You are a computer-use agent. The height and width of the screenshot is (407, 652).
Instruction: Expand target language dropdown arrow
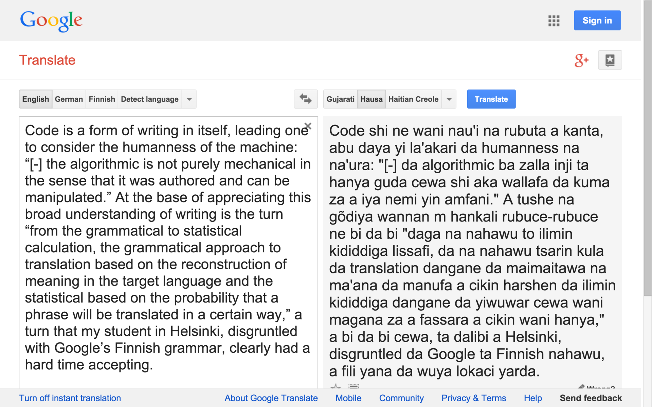point(449,99)
